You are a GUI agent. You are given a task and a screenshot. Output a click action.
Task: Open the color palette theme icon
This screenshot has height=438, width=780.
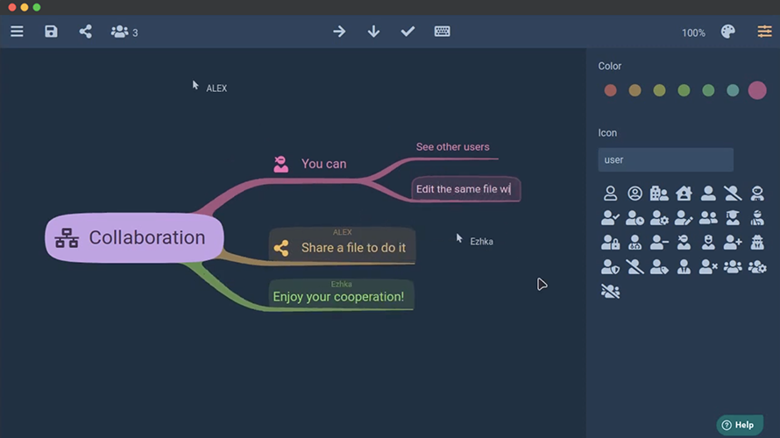point(727,32)
